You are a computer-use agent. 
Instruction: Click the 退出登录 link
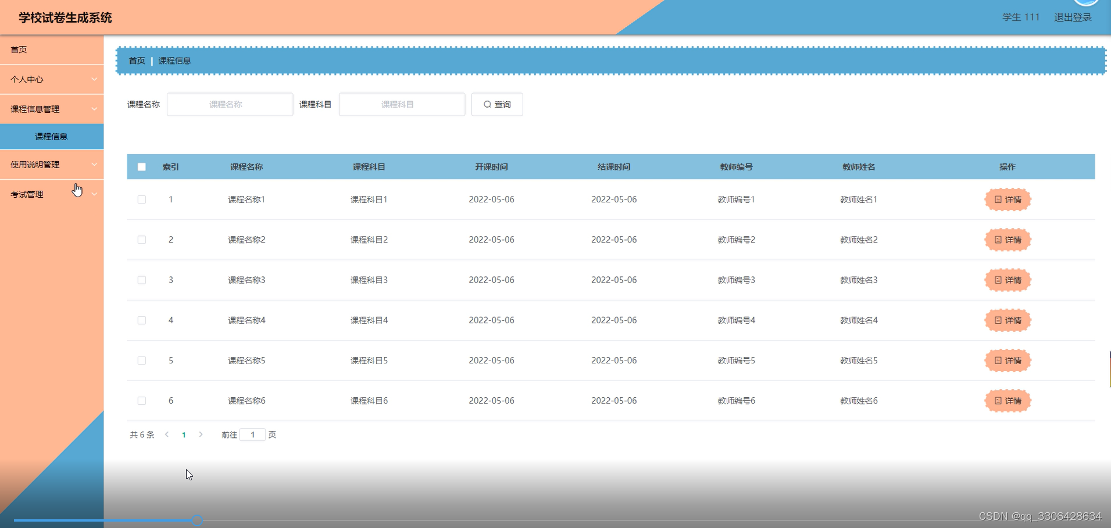coord(1073,17)
